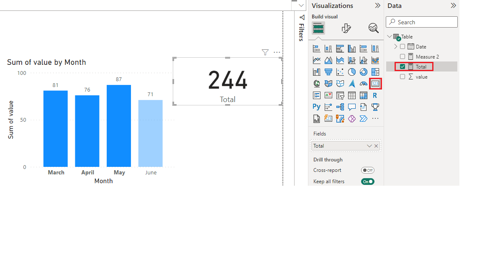The height and width of the screenshot is (271, 482).
Task: Add the Metrics trophy visual
Action: coord(375,107)
